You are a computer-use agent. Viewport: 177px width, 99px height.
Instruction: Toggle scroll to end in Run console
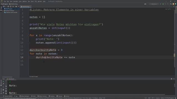point(6,89)
